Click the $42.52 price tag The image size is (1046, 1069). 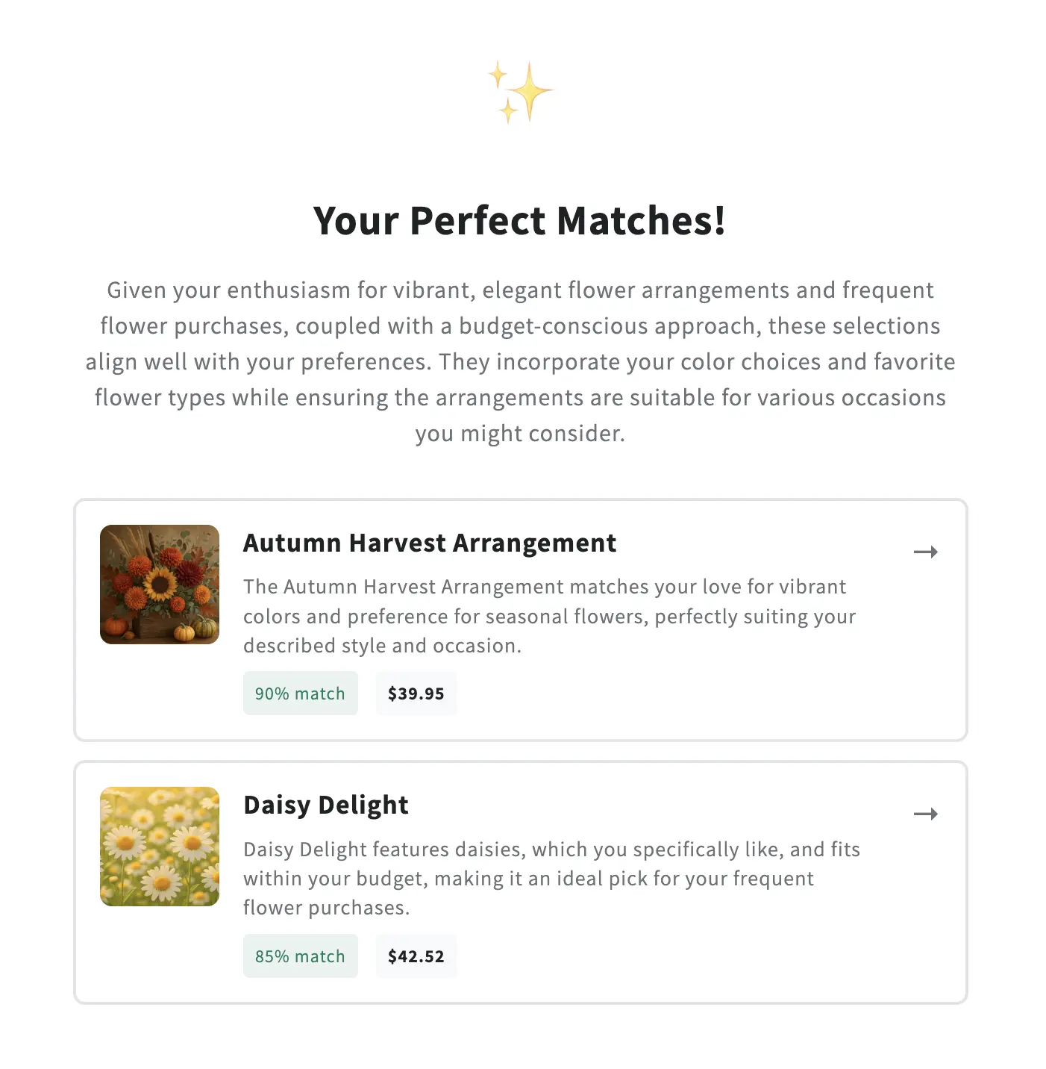(416, 956)
